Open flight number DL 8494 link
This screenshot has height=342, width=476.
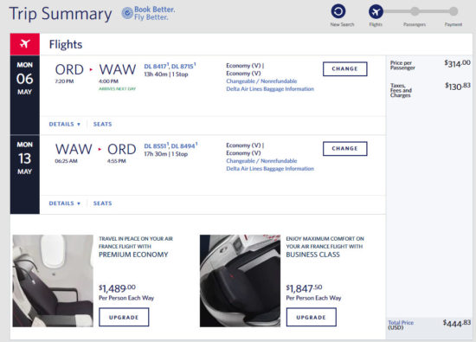coord(184,145)
